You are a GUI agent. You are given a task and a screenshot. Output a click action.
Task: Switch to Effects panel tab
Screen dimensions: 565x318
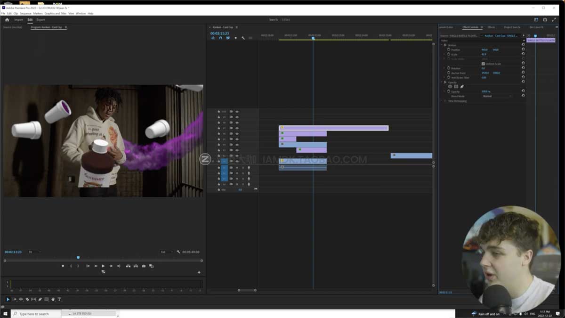click(491, 27)
